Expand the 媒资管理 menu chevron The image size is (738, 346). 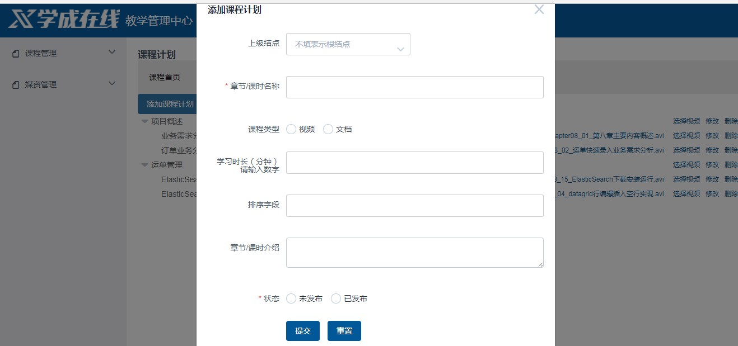[x=111, y=84]
